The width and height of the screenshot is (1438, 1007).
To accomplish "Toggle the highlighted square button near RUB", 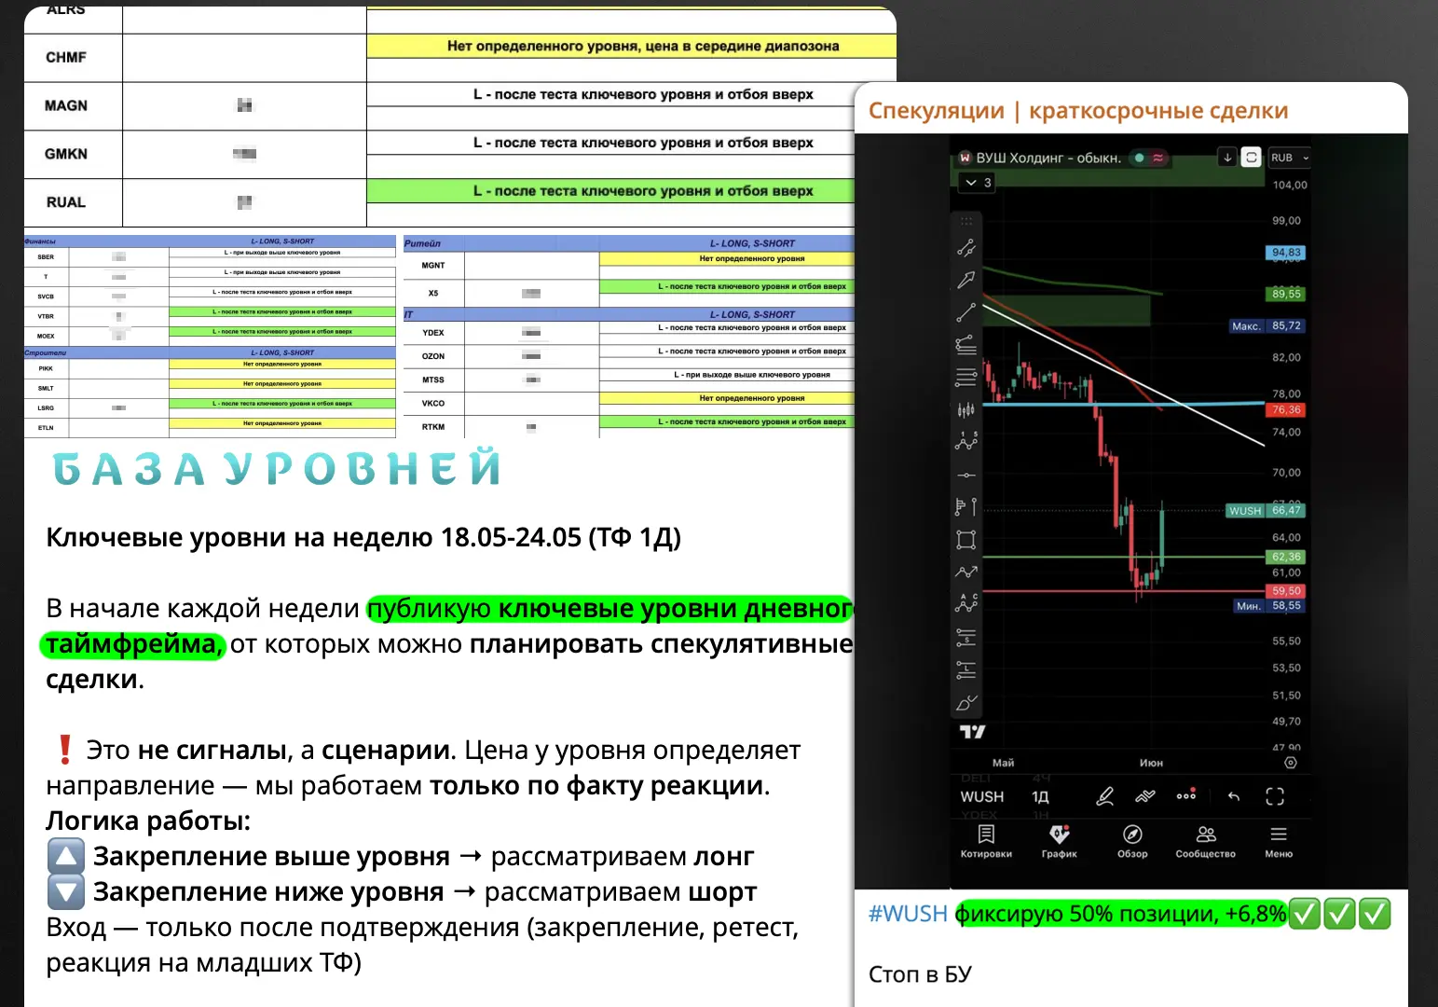I will [x=1252, y=157].
